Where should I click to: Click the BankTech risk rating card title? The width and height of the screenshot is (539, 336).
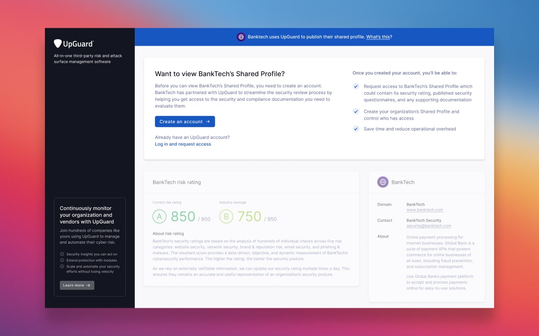point(177,182)
